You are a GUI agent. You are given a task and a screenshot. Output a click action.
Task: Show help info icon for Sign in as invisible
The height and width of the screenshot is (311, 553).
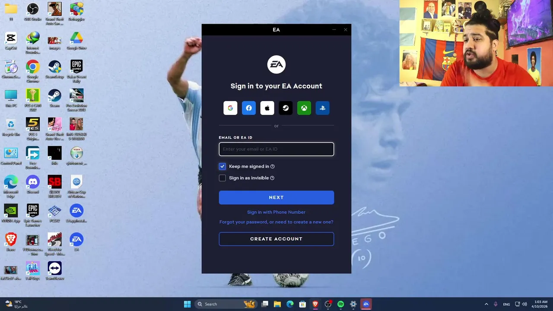(x=272, y=178)
